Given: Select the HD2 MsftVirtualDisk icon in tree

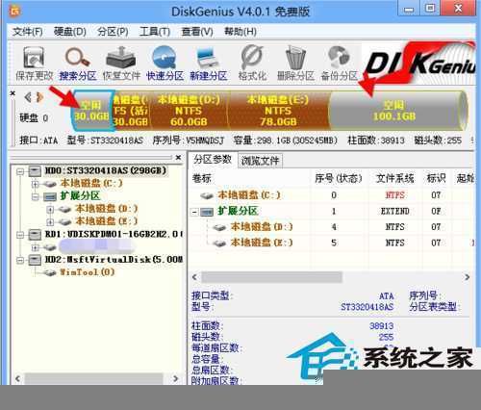Looking at the screenshot, I should click(x=35, y=260).
